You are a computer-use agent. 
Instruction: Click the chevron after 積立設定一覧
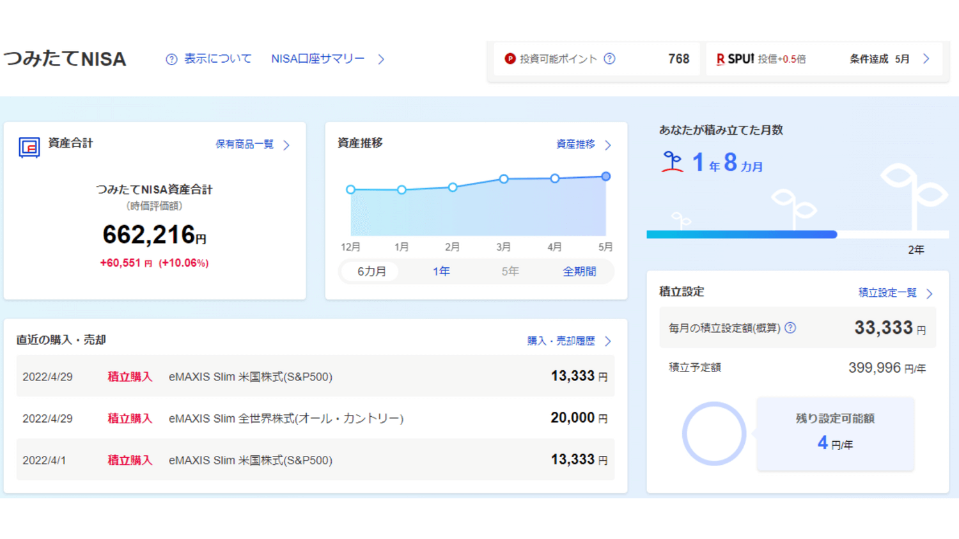(930, 293)
